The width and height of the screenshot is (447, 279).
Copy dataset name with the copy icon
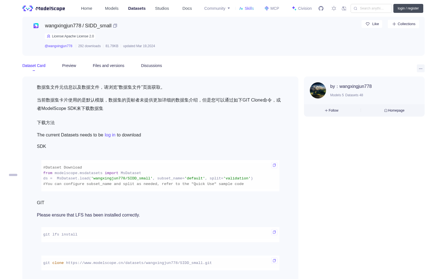(115, 26)
